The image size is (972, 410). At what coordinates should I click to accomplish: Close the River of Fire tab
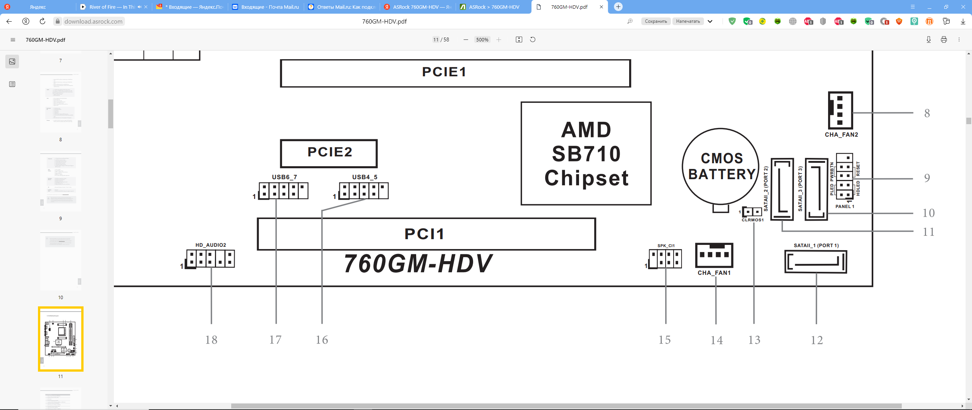click(x=146, y=7)
